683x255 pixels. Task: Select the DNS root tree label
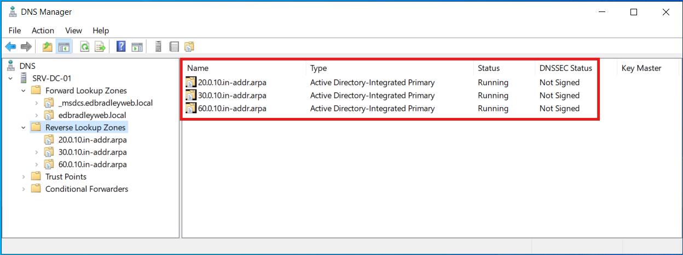click(27, 66)
